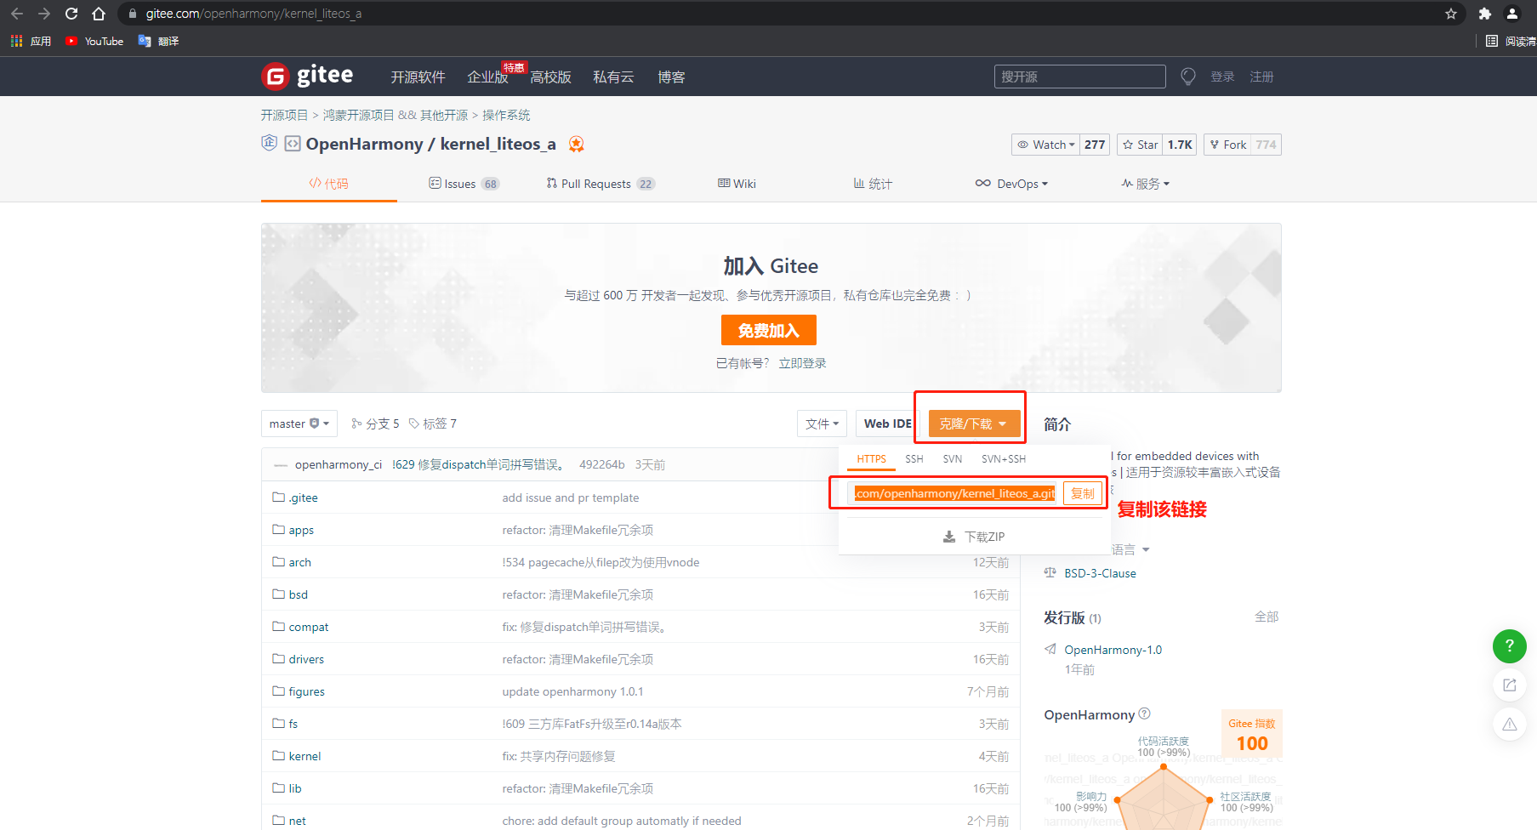The height and width of the screenshot is (830, 1537).
Task: Go back in browser history
Action: pos(17,14)
